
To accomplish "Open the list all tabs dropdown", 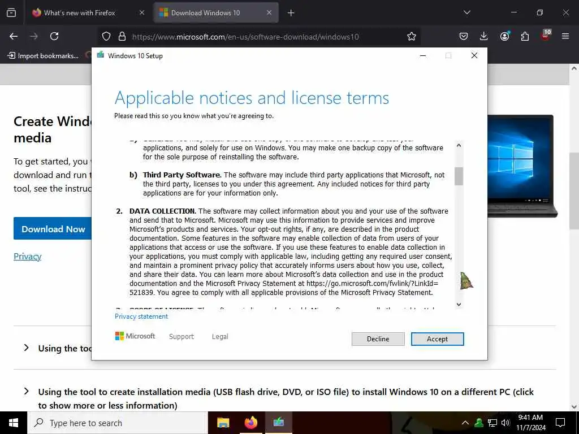I will point(466,12).
